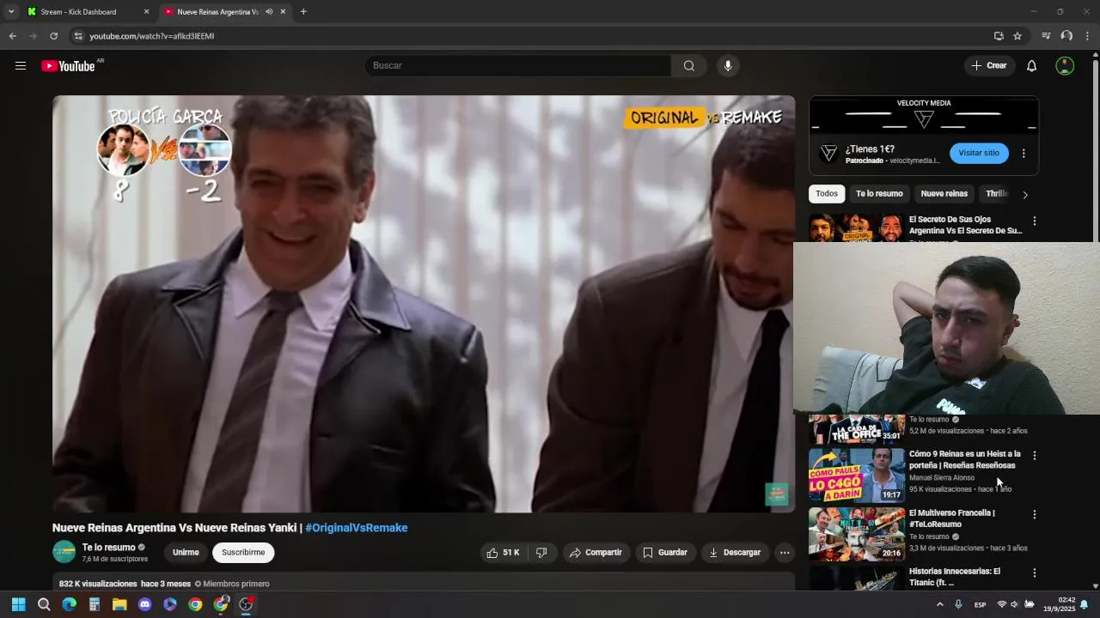Bookmark this page with star icon

1017,36
